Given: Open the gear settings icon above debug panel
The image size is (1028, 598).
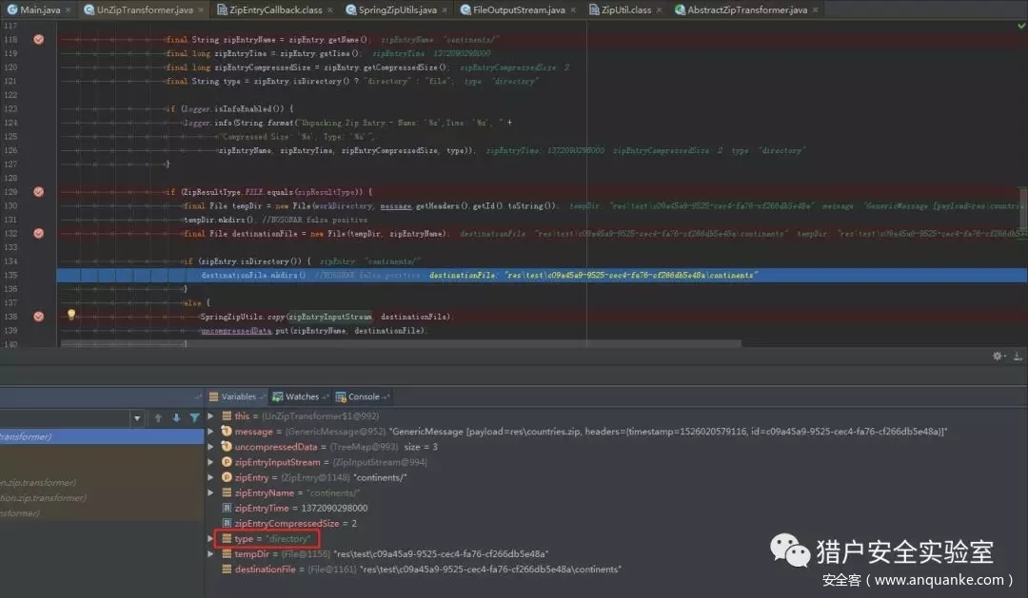Looking at the screenshot, I should [998, 356].
